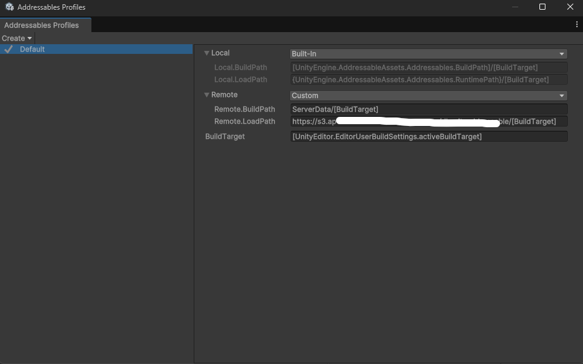Edit the Remote.LoadPath URL field
This screenshot has width=583, height=364.
pos(428,121)
